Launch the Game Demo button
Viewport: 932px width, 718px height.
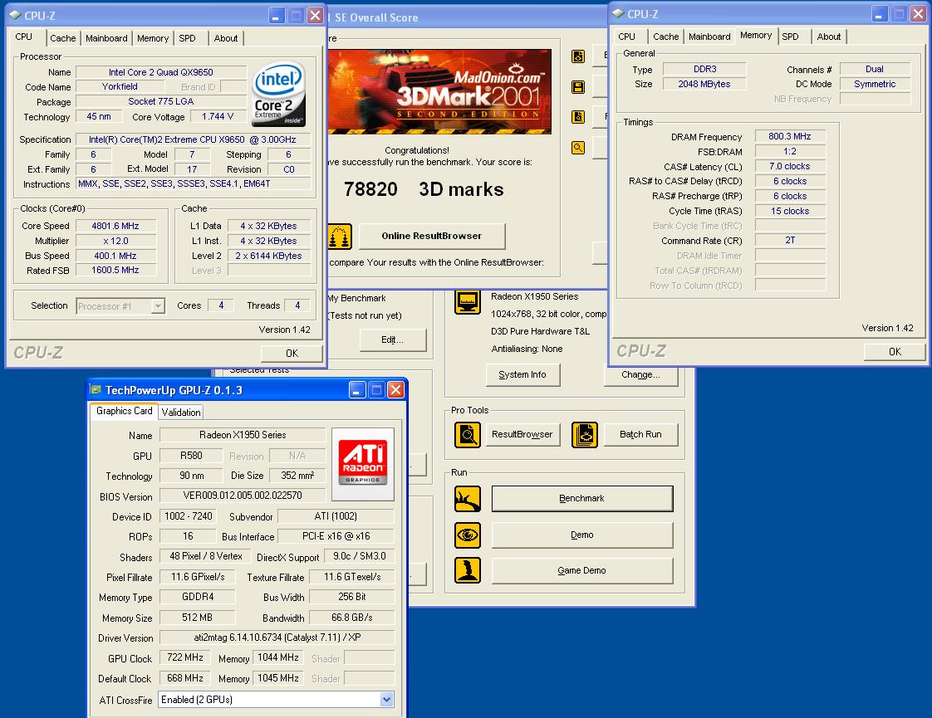click(x=582, y=571)
